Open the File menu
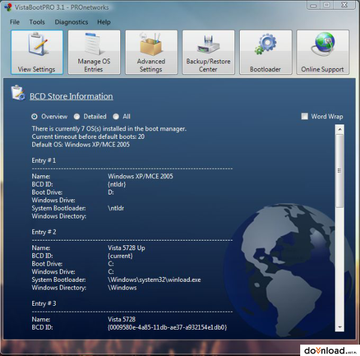The height and width of the screenshot is (356, 360). 15,22
